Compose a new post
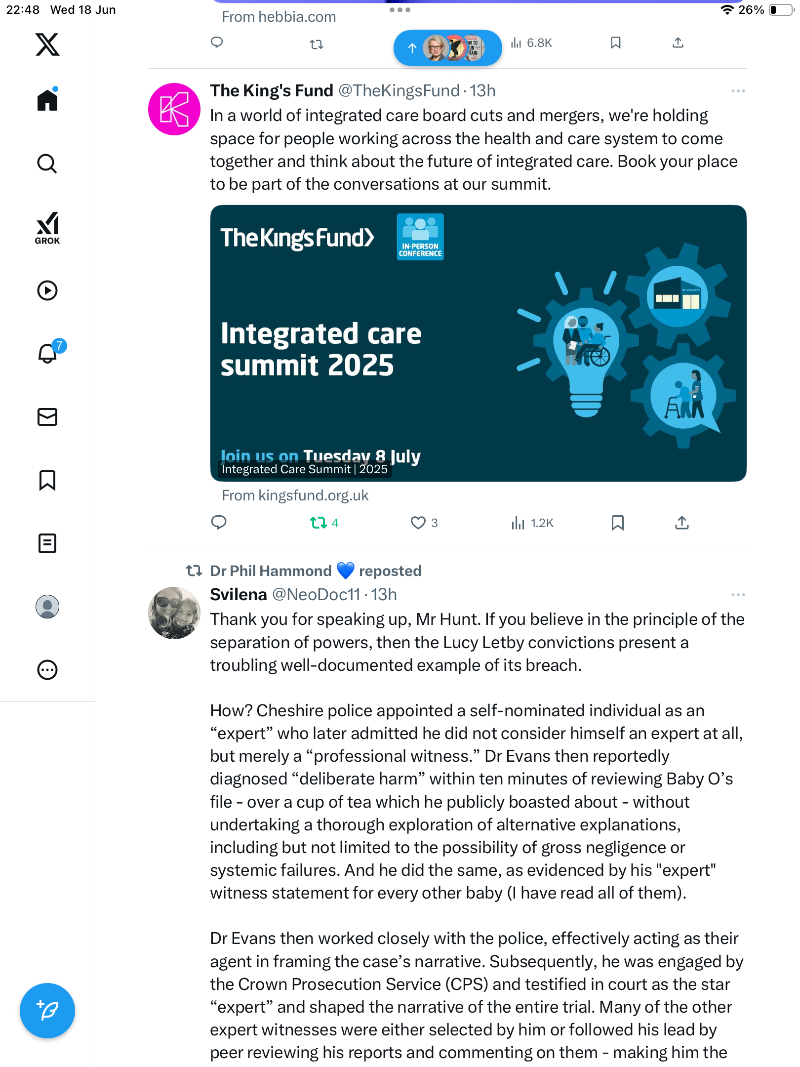 [47, 1011]
